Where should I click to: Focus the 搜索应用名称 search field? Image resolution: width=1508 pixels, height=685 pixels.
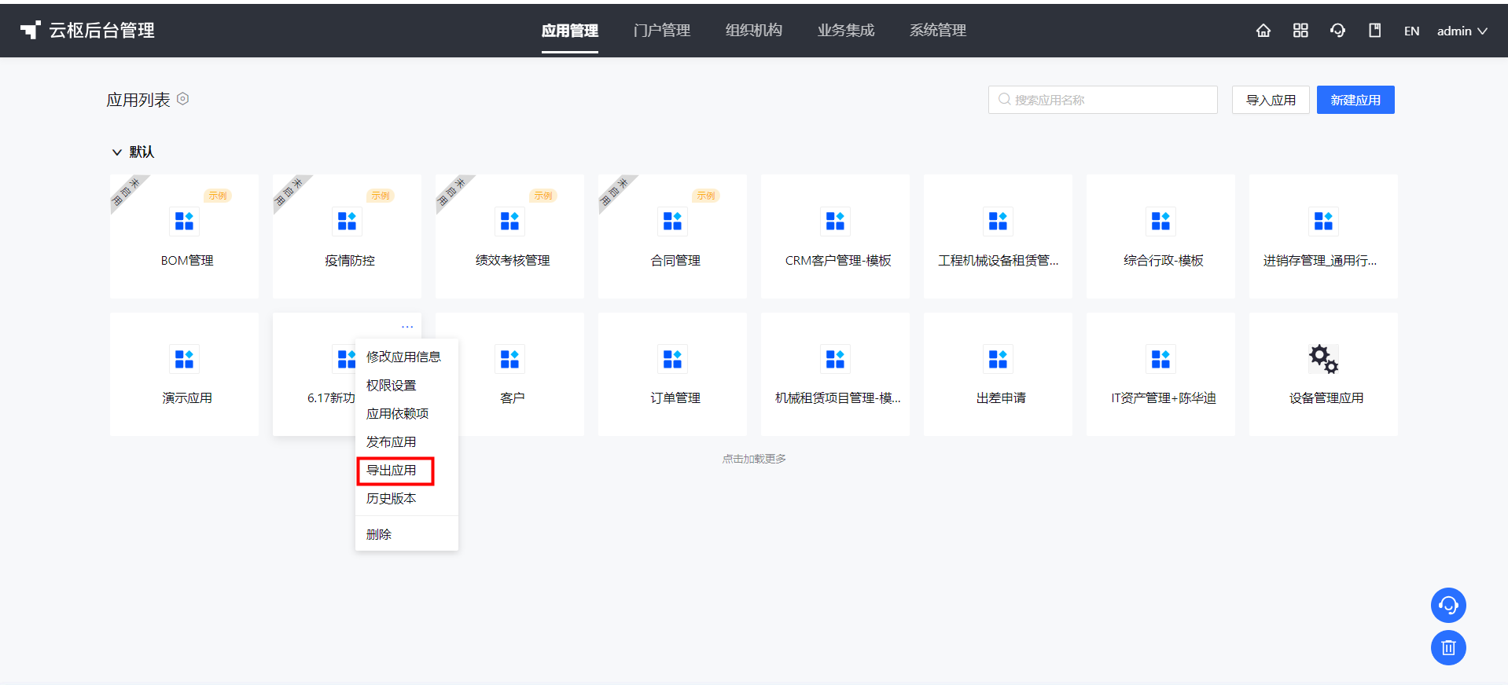tap(1102, 100)
